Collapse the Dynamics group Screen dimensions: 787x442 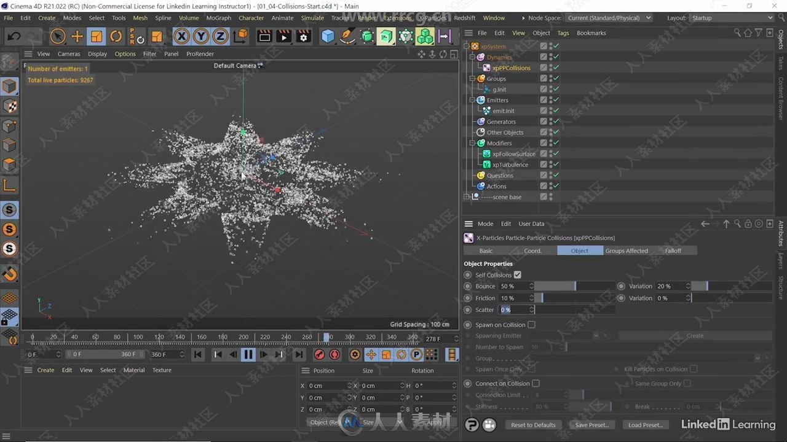click(x=472, y=57)
